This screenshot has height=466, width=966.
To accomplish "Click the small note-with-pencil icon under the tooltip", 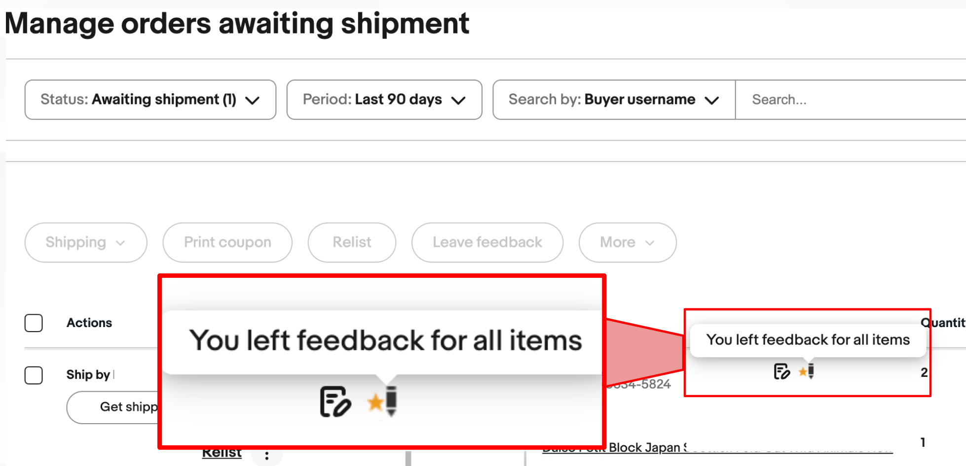I will point(781,371).
